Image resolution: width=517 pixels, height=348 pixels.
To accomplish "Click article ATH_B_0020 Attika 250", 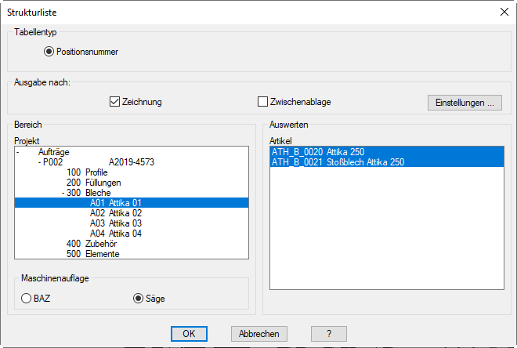I will [x=317, y=152].
